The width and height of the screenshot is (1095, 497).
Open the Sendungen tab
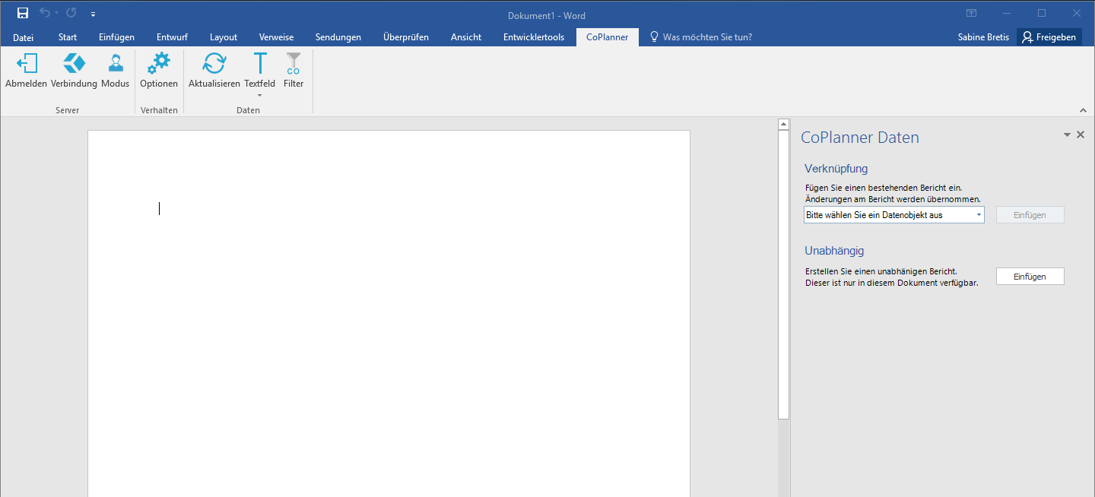click(x=338, y=37)
